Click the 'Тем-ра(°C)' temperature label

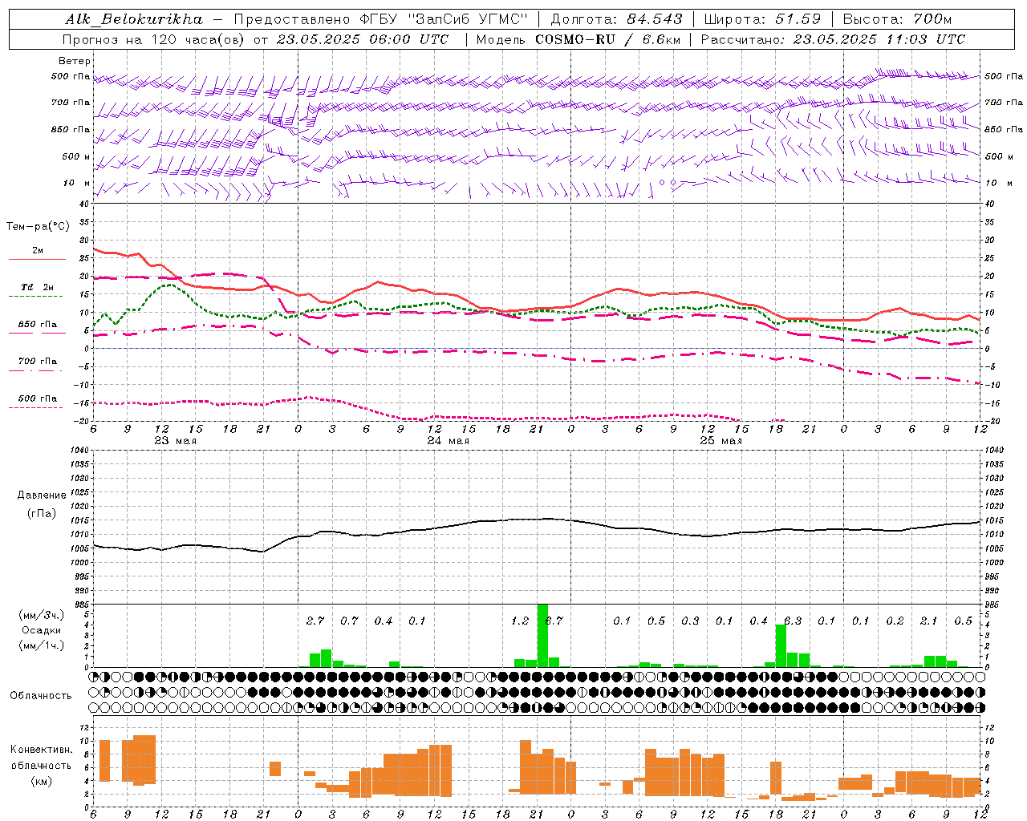[38, 227]
